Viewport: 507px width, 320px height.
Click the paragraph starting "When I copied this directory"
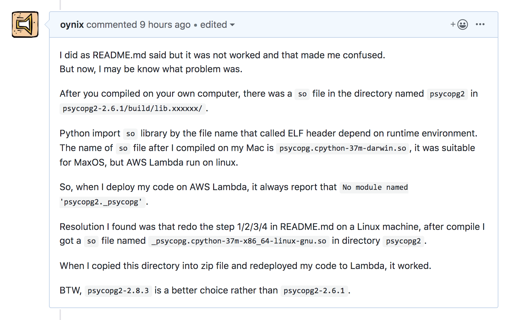click(245, 266)
